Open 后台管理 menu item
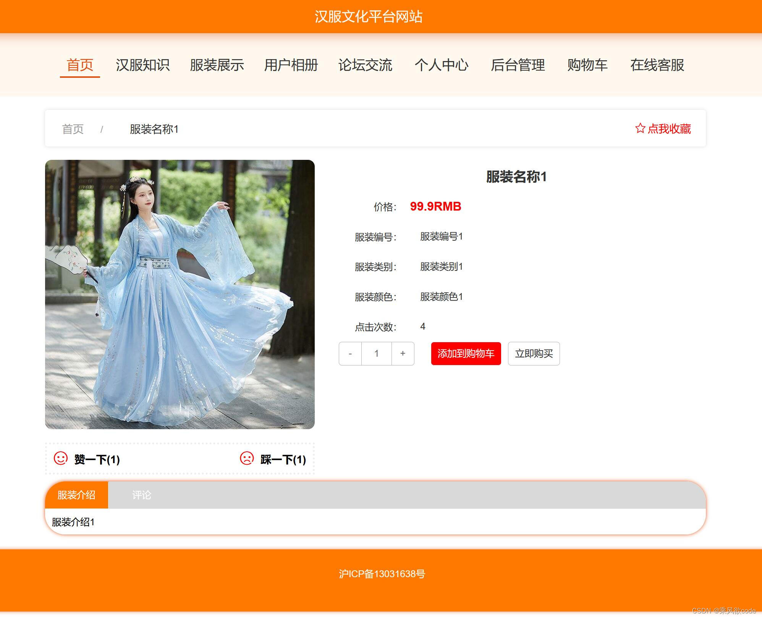This screenshot has width=762, height=618. pyautogui.click(x=518, y=65)
